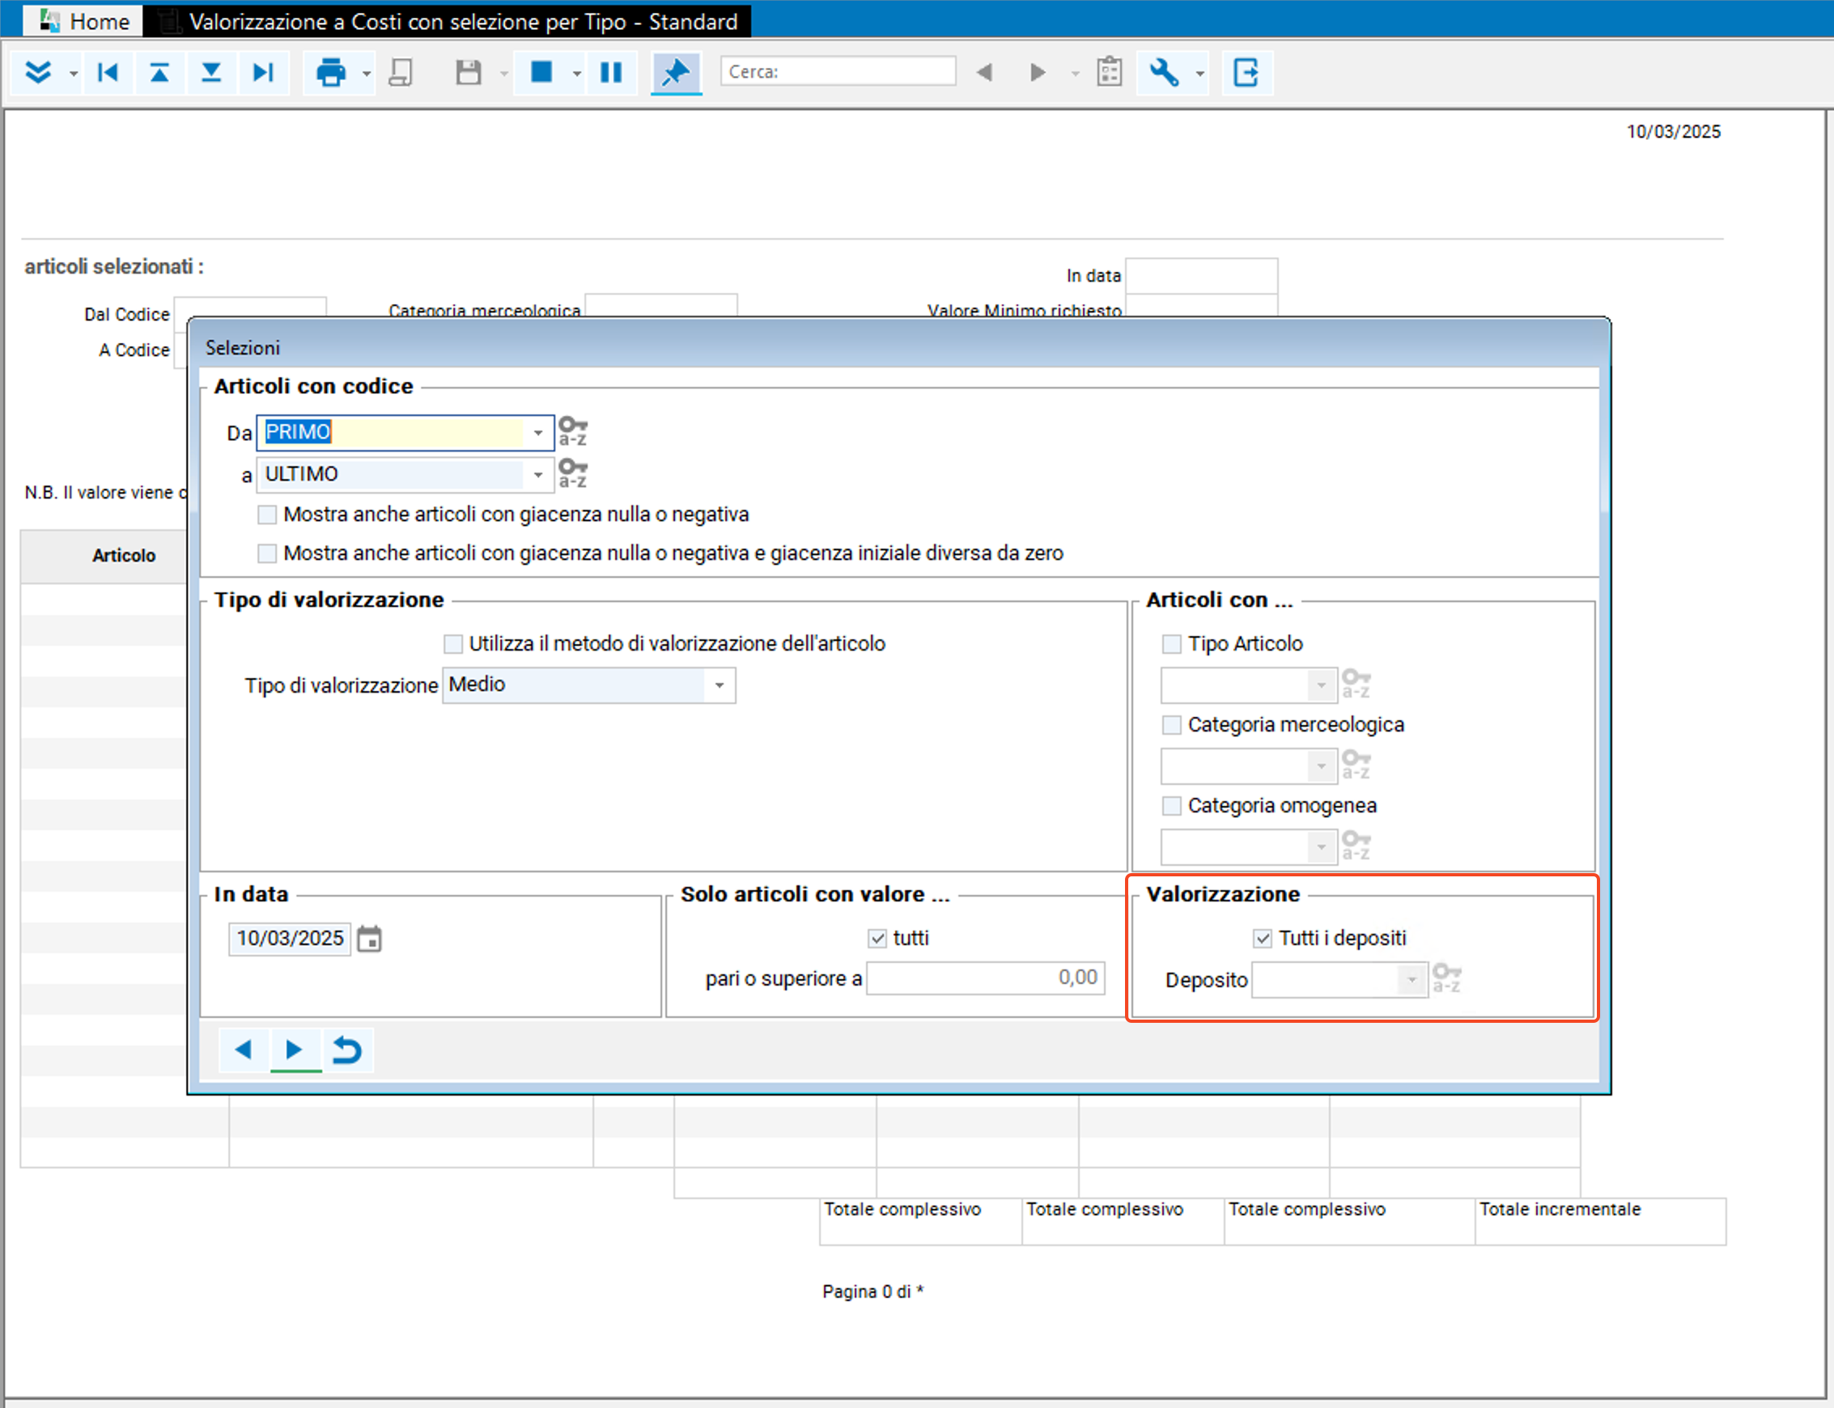Switch to the Home tab

(x=84, y=21)
